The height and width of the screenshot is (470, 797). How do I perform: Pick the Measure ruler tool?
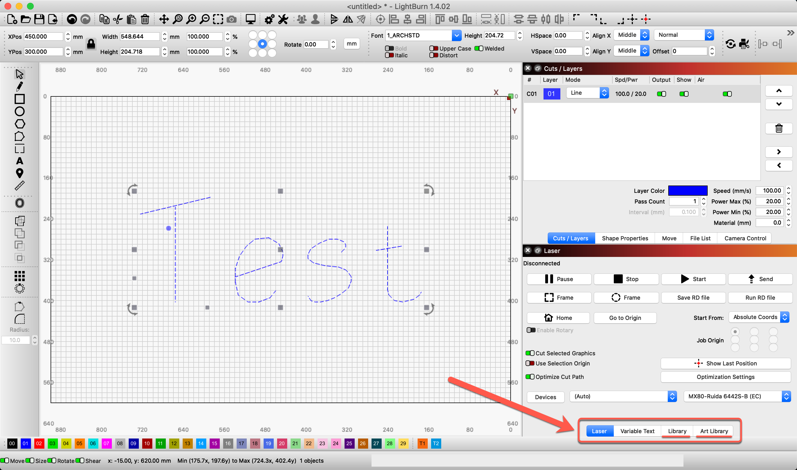[19, 186]
